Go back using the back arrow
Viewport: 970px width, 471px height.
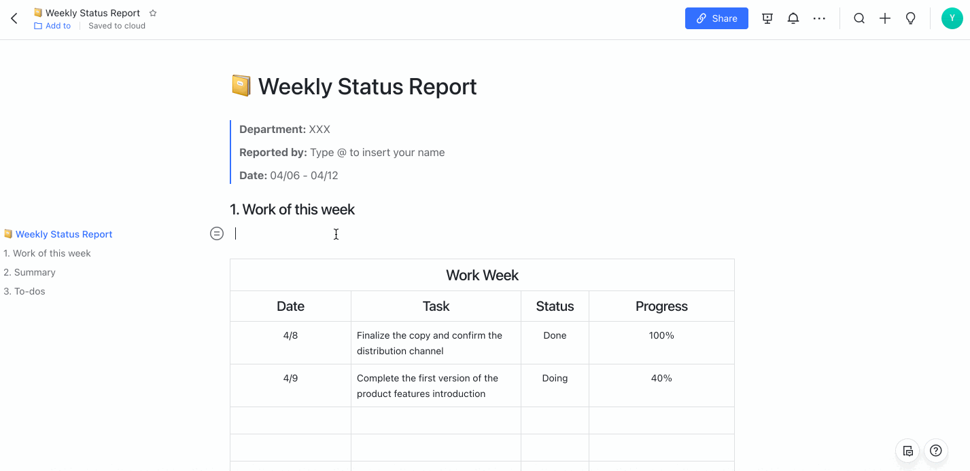pyautogui.click(x=14, y=18)
